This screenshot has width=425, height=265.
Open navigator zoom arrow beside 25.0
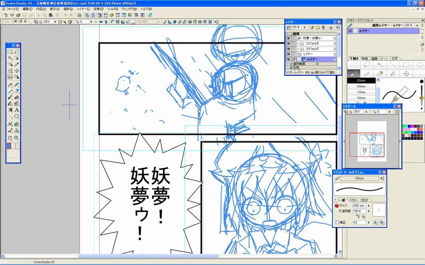coord(366,112)
